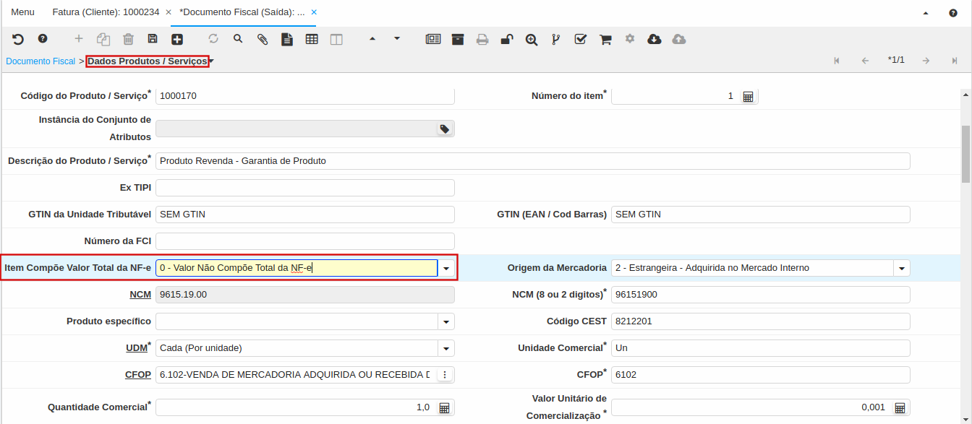Click the underlined NCM label link
Viewport: 972px width, 424px height.
point(140,295)
